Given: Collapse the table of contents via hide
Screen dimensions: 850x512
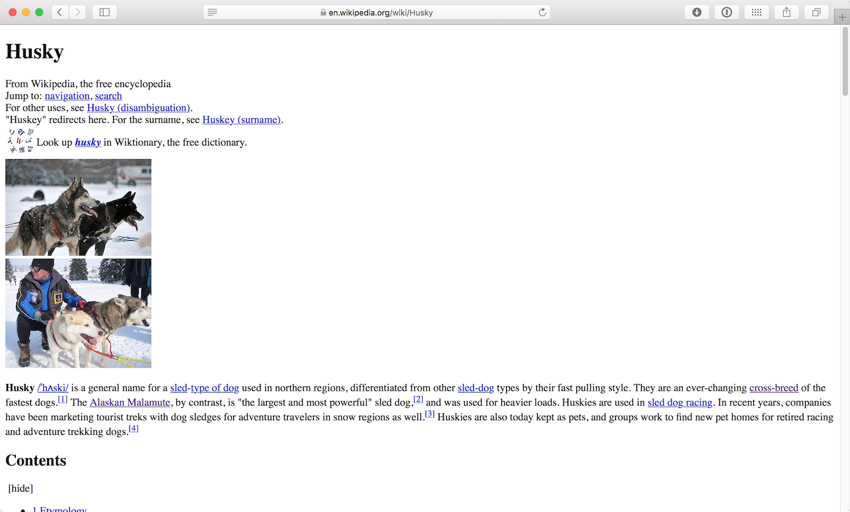Looking at the screenshot, I should coord(20,488).
